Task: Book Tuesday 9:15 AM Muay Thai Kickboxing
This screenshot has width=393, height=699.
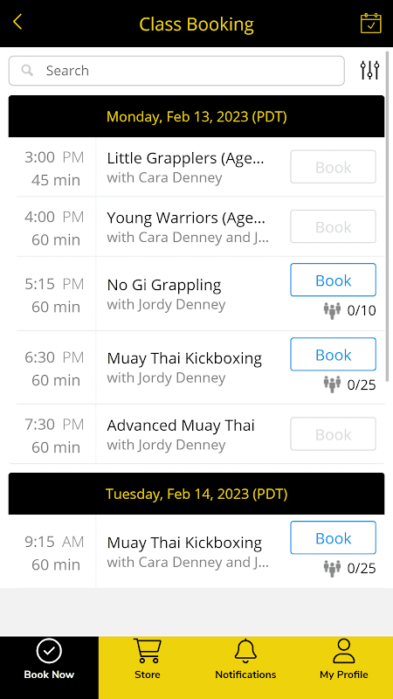Action: click(x=334, y=538)
